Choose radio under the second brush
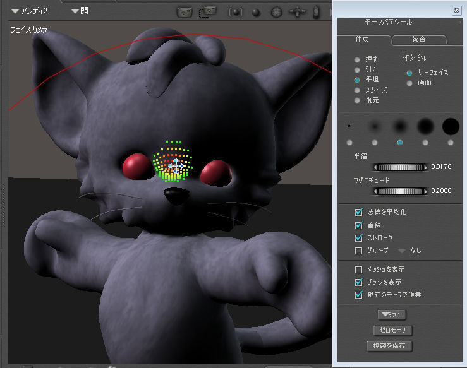Screen dimensions: 467x368 [375, 143]
